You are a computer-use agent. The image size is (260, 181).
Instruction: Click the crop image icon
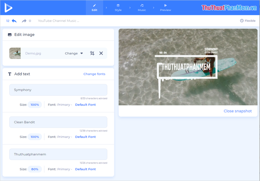(92, 53)
